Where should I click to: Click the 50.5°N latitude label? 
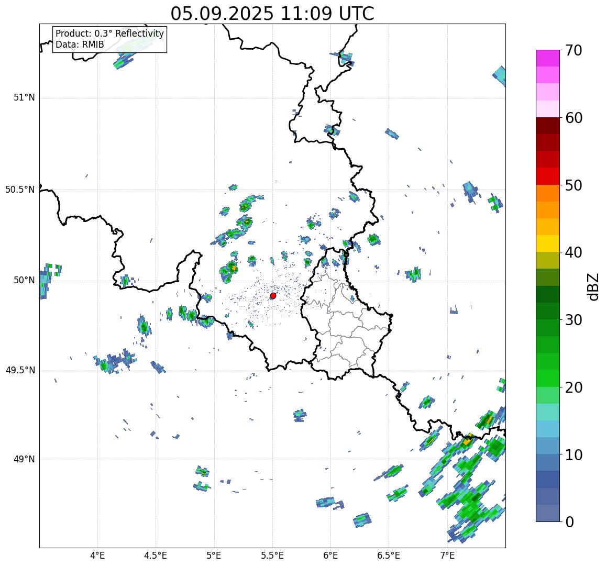[x=20, y=190]
